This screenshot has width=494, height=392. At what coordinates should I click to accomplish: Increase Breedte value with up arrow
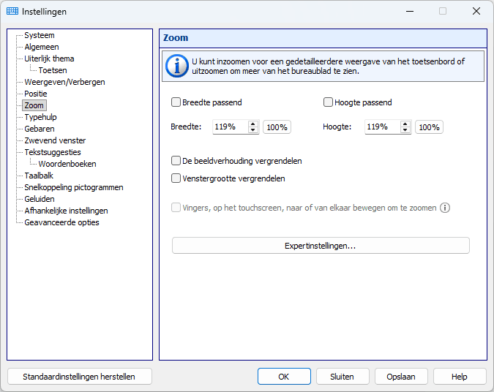pyautogui.click(x=252, y=124)
